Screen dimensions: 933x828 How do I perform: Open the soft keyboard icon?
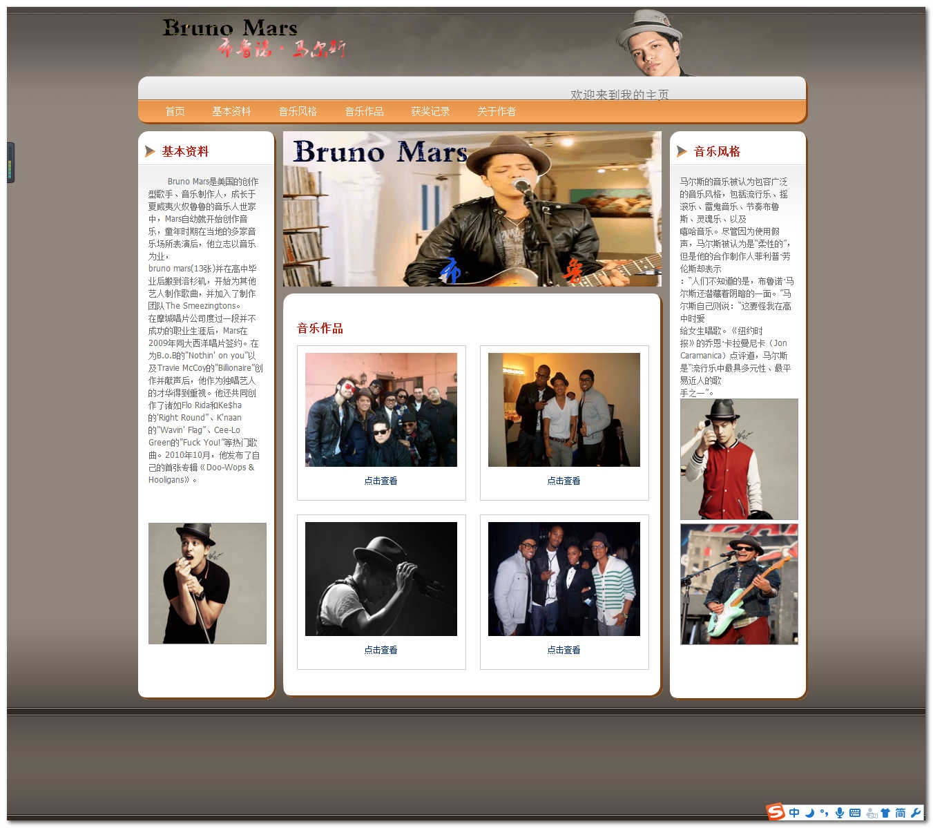(x=855, y=813)
